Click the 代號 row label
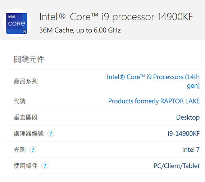205x182 pixels. click(20, 101)
